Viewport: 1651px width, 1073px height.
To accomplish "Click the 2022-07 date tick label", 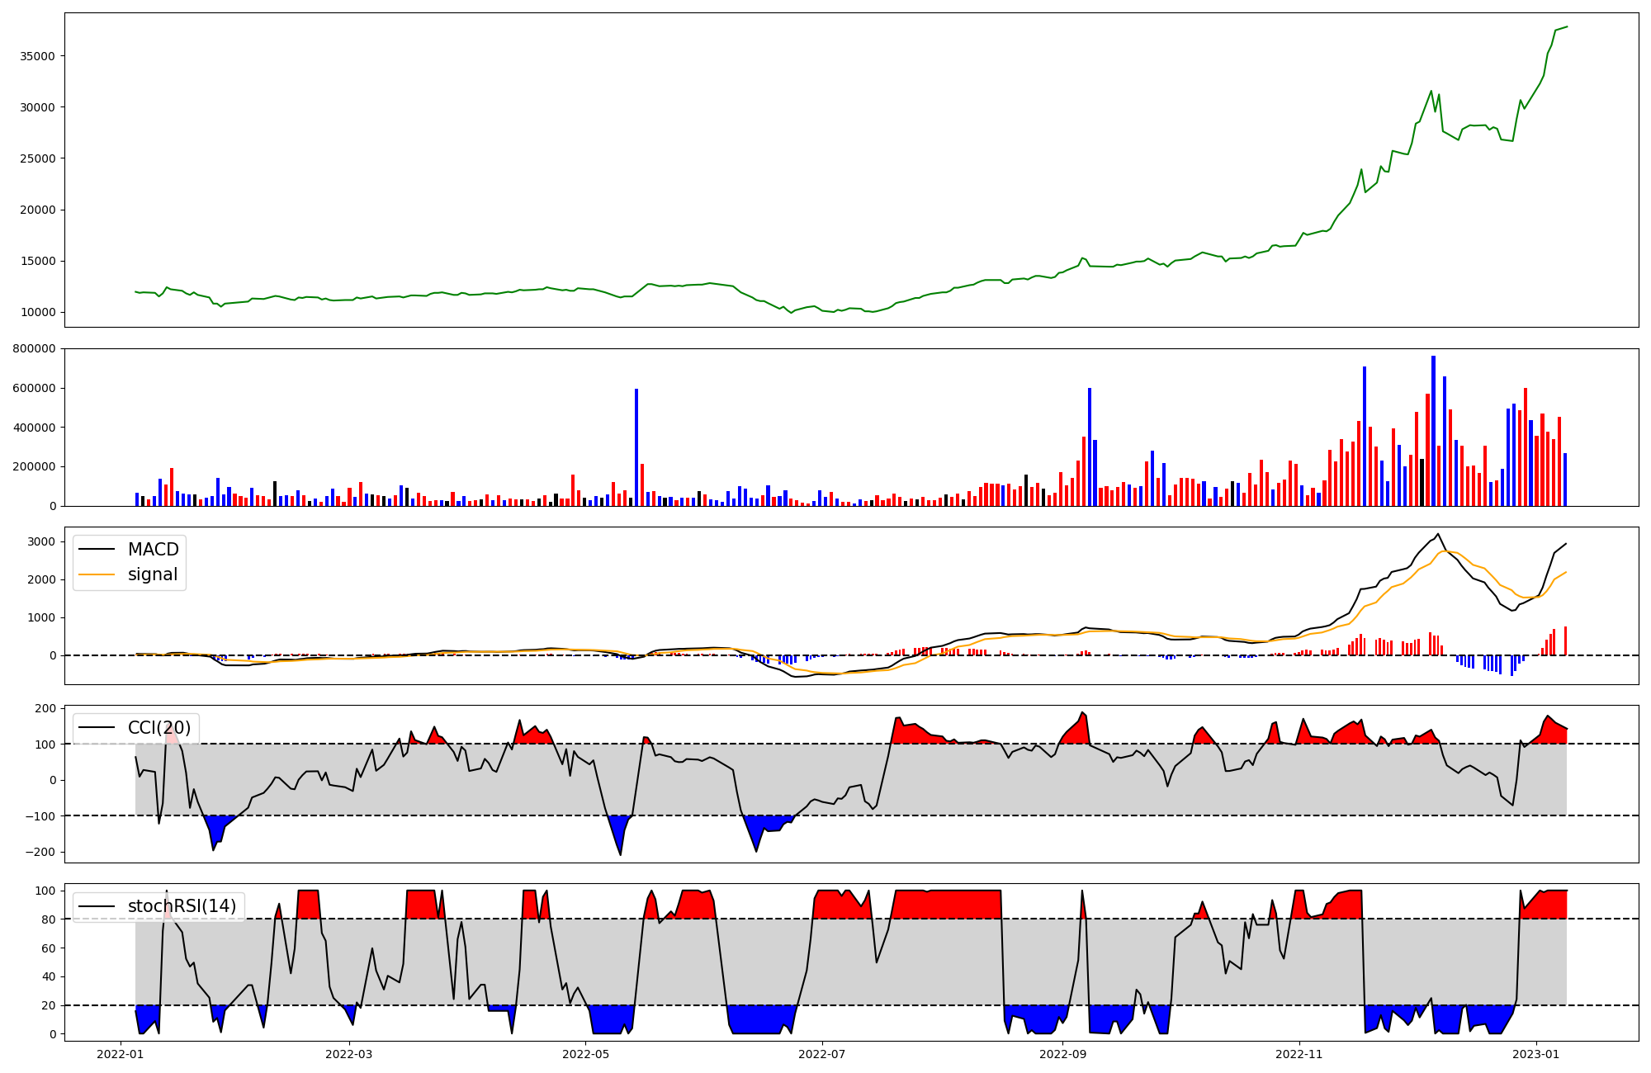I will coord(822,1054).
